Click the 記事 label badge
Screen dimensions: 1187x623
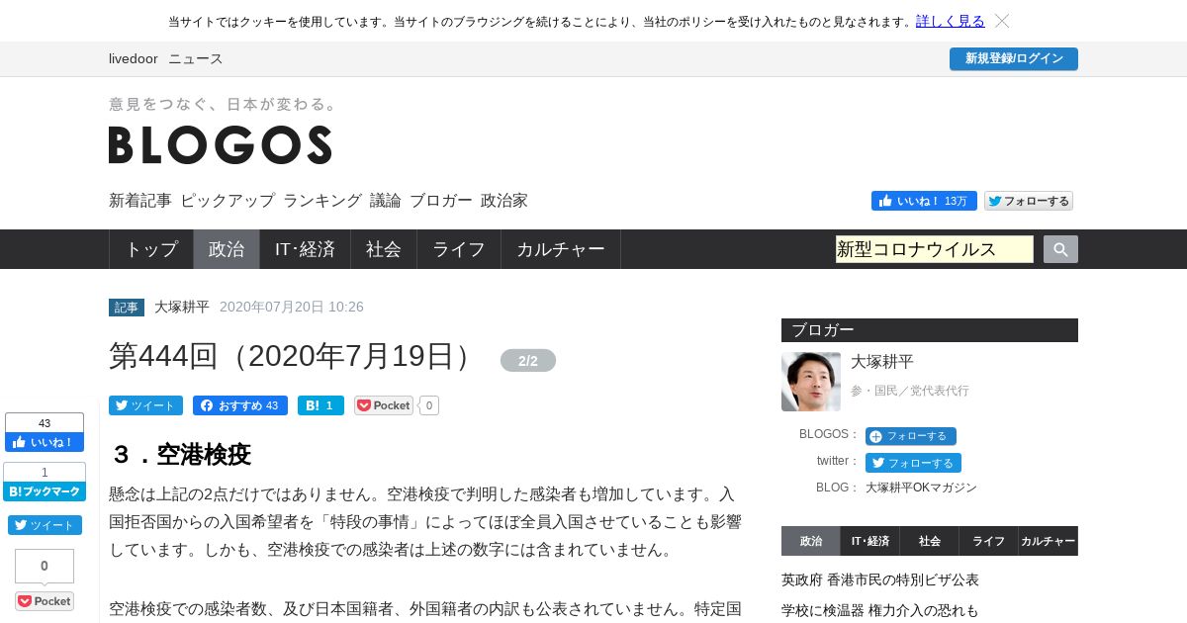pyautogui.click(x=127, y=308)
